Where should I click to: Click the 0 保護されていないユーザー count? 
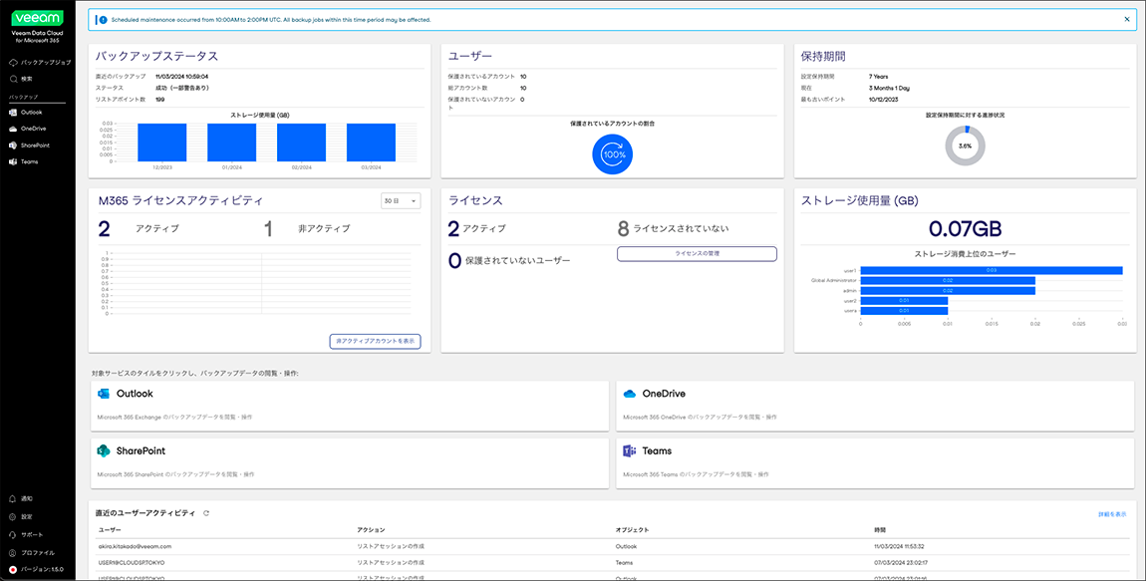coord(509,260)
